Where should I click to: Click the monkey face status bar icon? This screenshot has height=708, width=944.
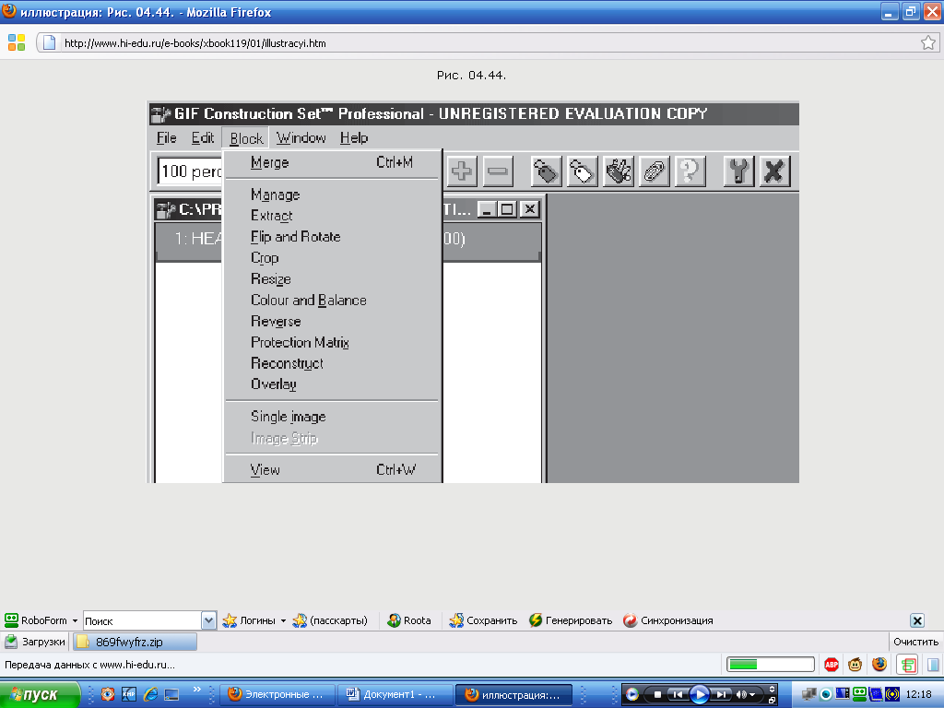(855, 664)
